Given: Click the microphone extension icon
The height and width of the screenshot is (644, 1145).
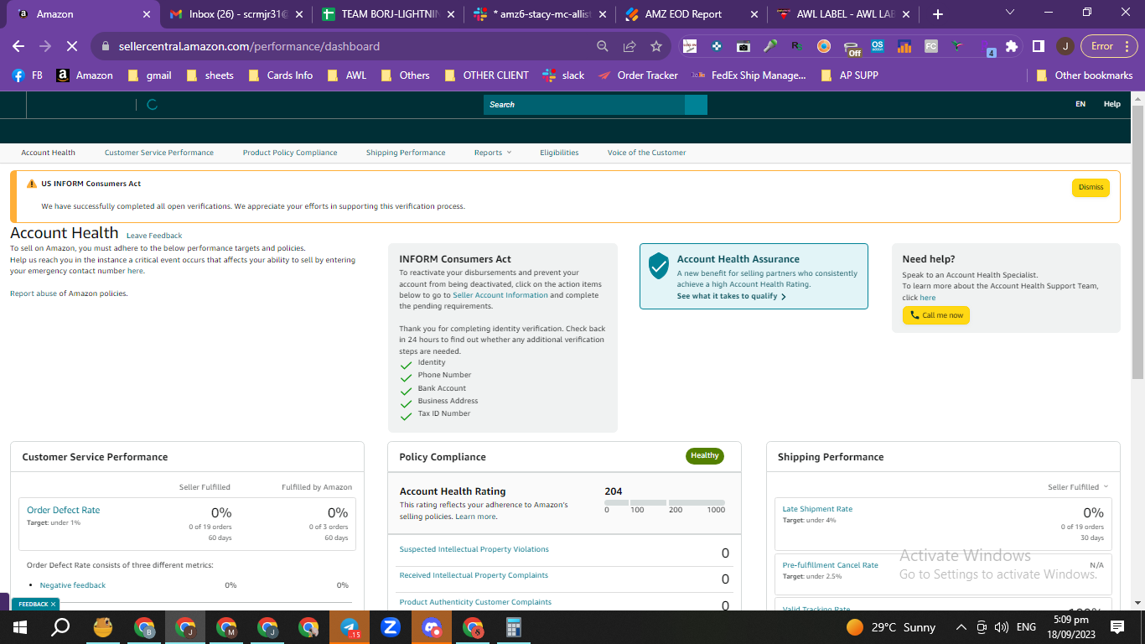Looking at the screenshot, I should pyautogui.click(x=770, y=46).
